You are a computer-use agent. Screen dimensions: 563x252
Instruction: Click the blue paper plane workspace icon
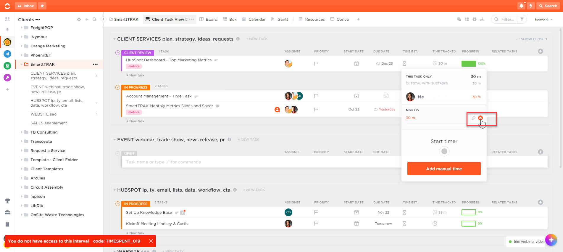7,54
